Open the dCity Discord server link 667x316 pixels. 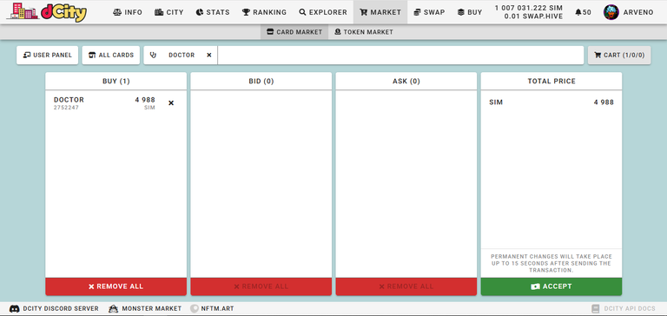click(x=54, y=309)
